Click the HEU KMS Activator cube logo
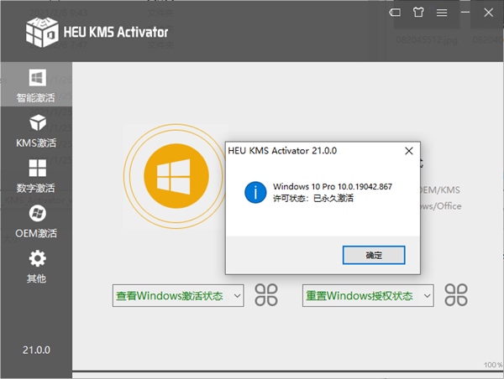This screenshot has width=504, height=379. [41, 33]
